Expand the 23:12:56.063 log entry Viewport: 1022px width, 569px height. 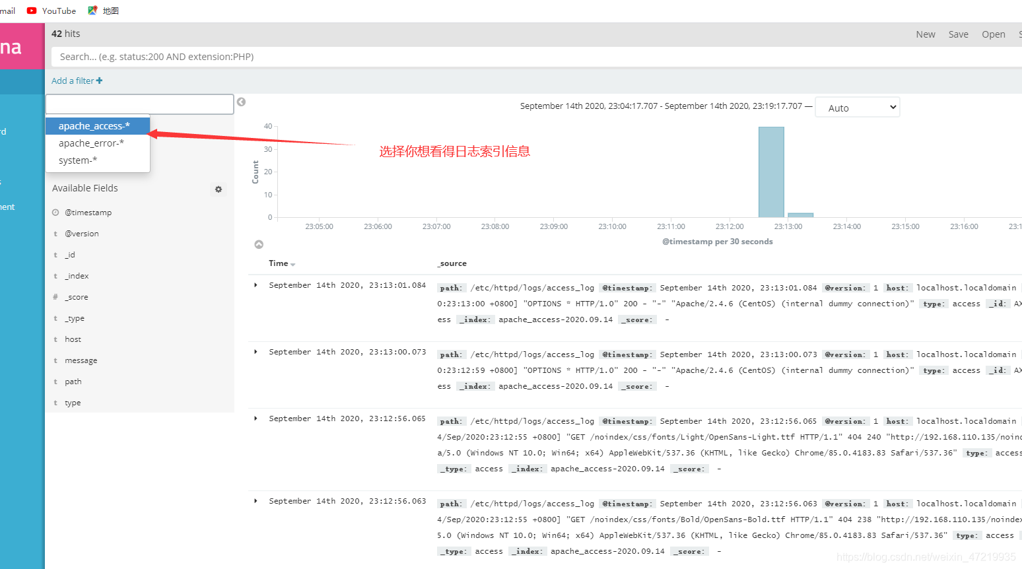(x=256, y=501)
